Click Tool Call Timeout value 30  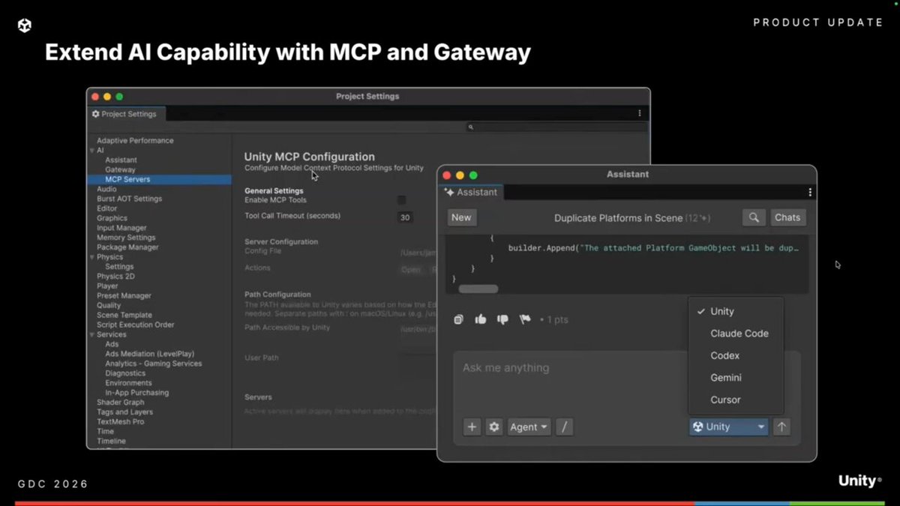(405, 217)
